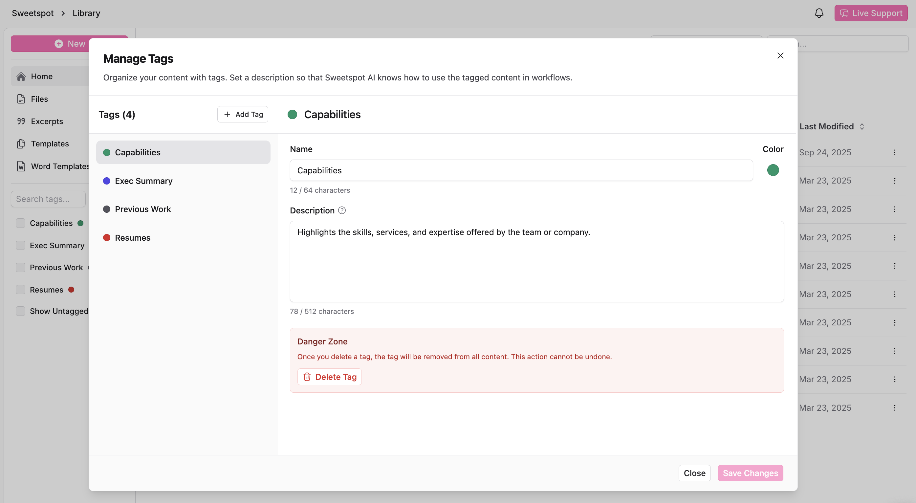Viewport: 916px width, 503px height.
Task: Toggle the Resumes tag filter checkbox
Action: 21,290
